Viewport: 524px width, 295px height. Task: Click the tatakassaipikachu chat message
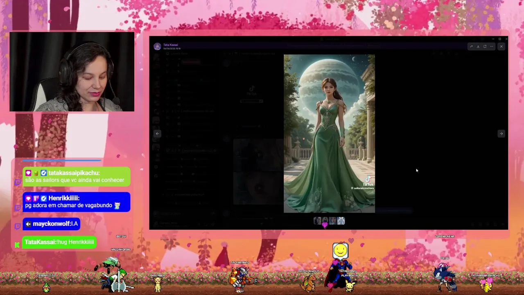tap(76, 177)
